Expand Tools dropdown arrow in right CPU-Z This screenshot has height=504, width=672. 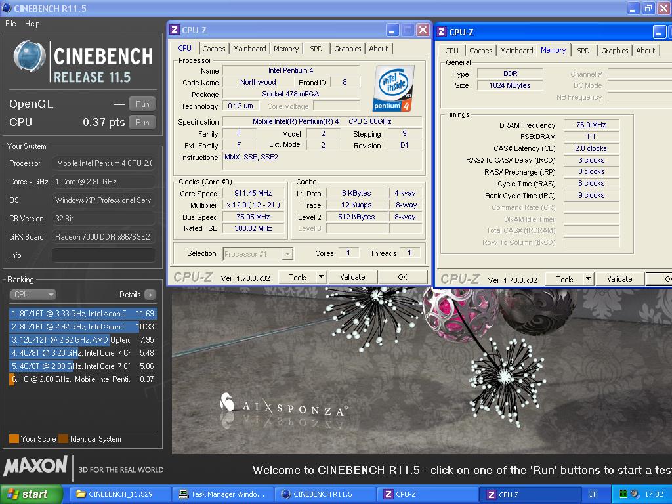(589, 280)
